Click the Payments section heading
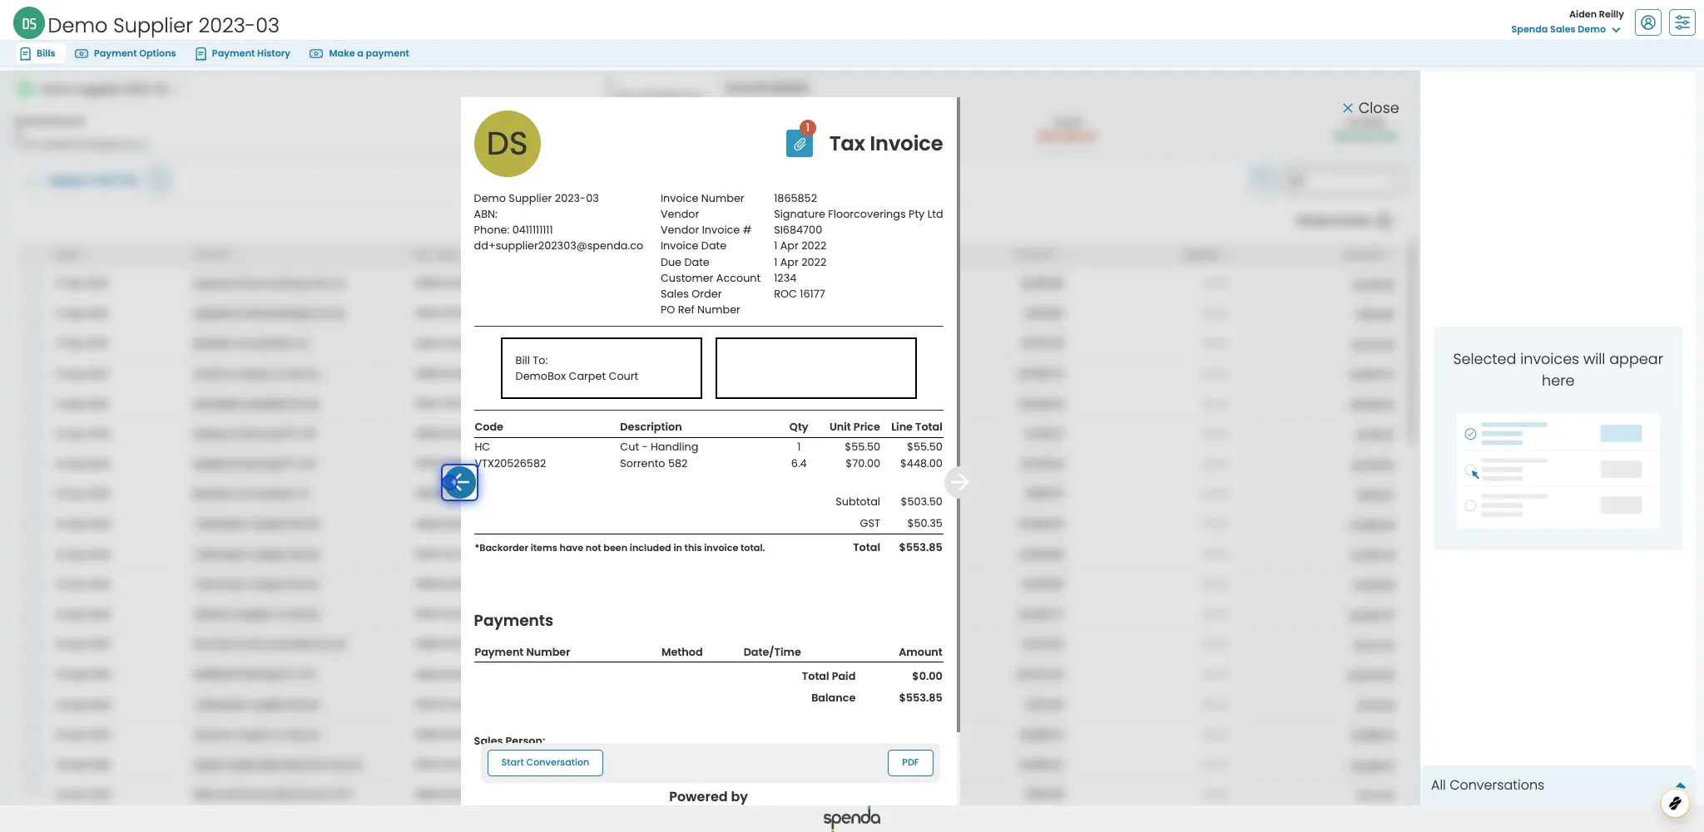 click(x=513, y=620)
